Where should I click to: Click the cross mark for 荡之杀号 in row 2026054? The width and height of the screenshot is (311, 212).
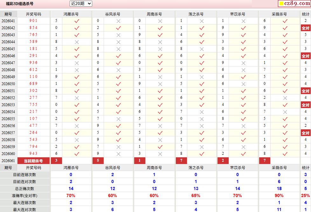point(202,112)
